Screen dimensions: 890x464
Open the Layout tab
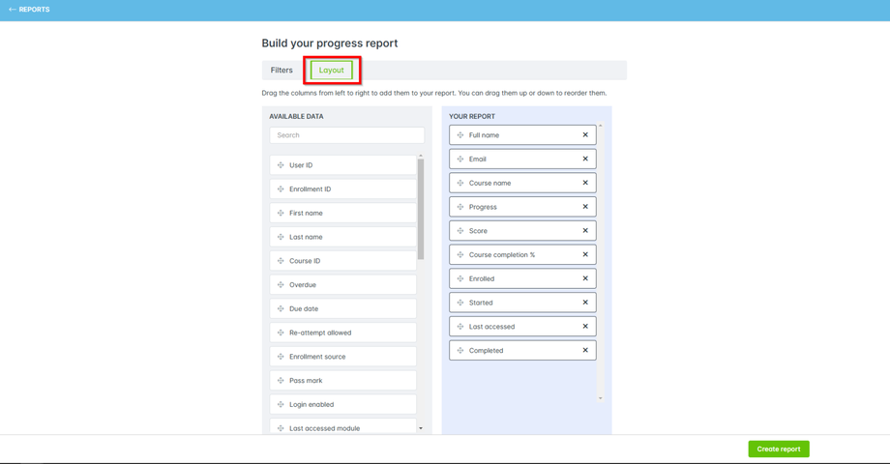point(332,71)
